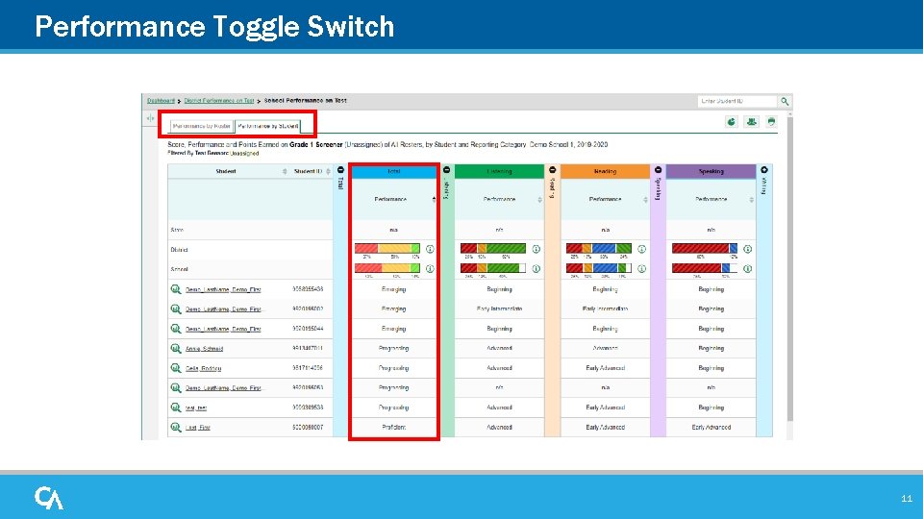Open info icon for School Total bar

tap(430, 268)
